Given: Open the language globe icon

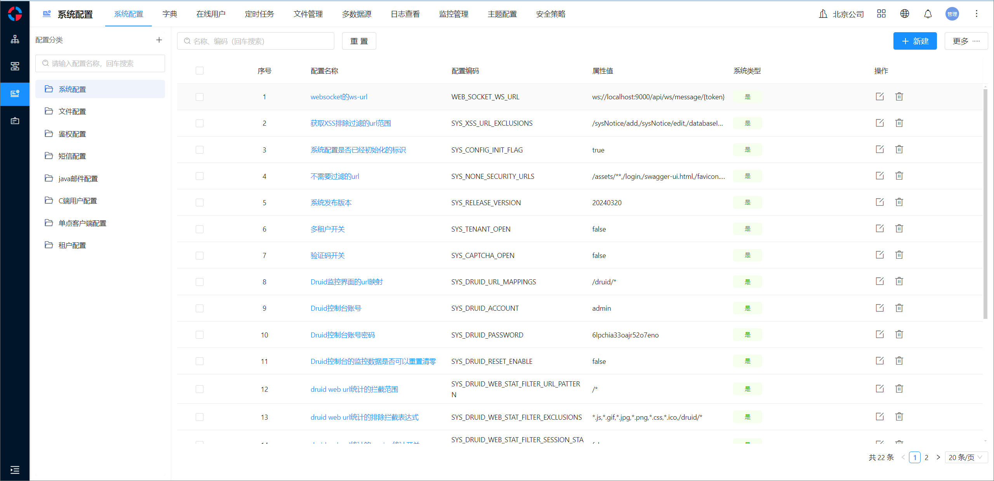Looking at the screenshot, I should tap(904, 14).
